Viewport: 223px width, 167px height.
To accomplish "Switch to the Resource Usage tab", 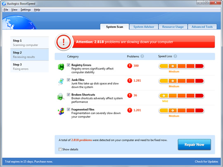I will pyautogui.click(x=173, y=27).
